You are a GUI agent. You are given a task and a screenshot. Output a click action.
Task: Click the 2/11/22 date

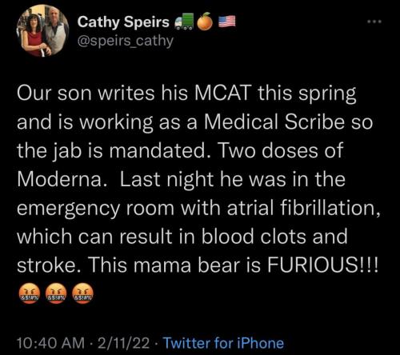point(123,343)
